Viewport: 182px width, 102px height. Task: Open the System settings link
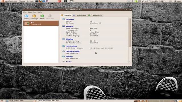pos(69,26)
